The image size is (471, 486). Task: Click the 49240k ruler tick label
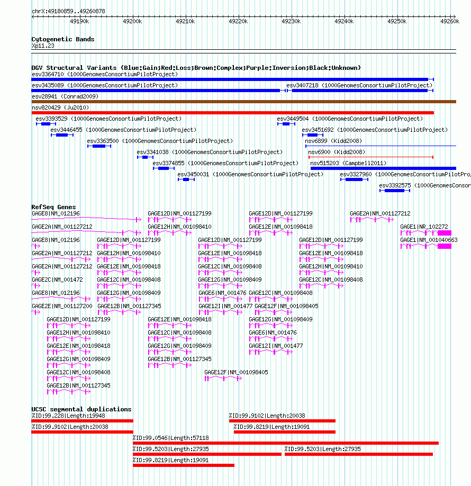point(344,21)
